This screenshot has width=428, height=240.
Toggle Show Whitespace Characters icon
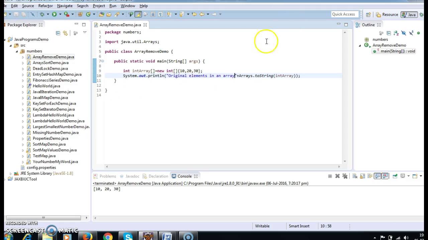(x=160, y=14)
